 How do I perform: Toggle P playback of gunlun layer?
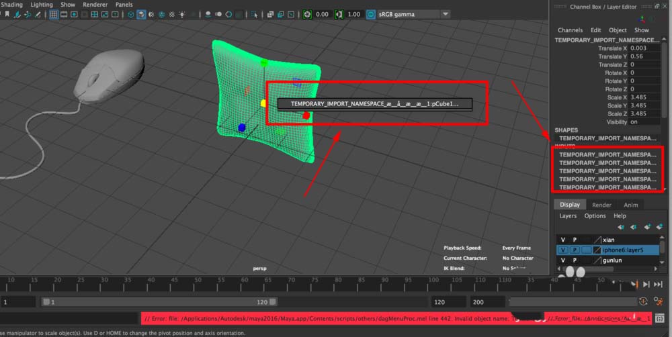tap(575, 260)
